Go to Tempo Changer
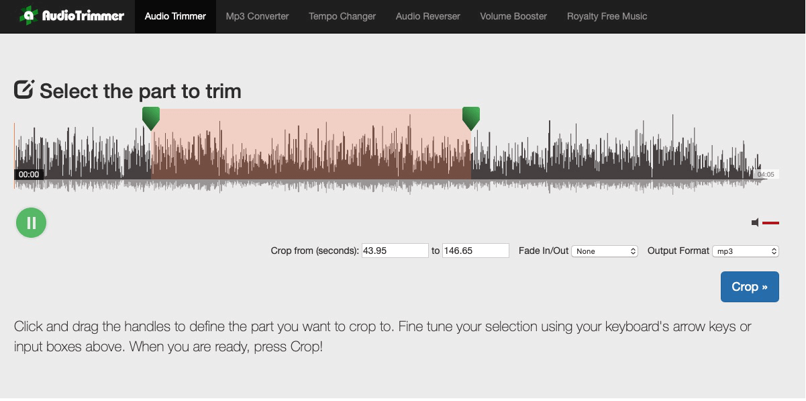 click(342, 16)
